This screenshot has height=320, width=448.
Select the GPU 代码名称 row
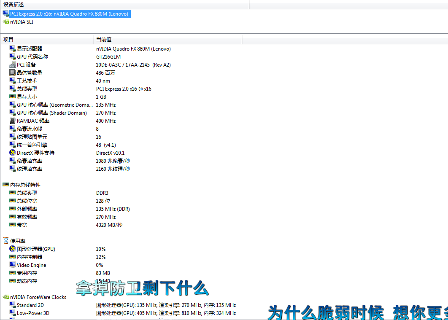click(x=32, y=57)
